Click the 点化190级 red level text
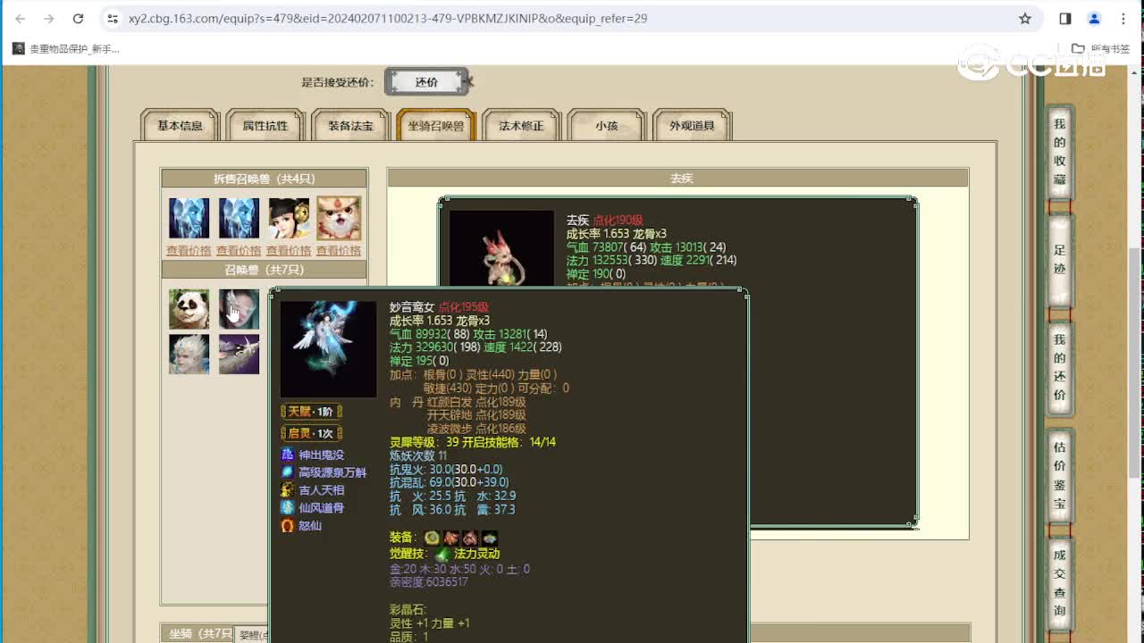The width and height of the screenshot is (1144, 643). [618, 221]
